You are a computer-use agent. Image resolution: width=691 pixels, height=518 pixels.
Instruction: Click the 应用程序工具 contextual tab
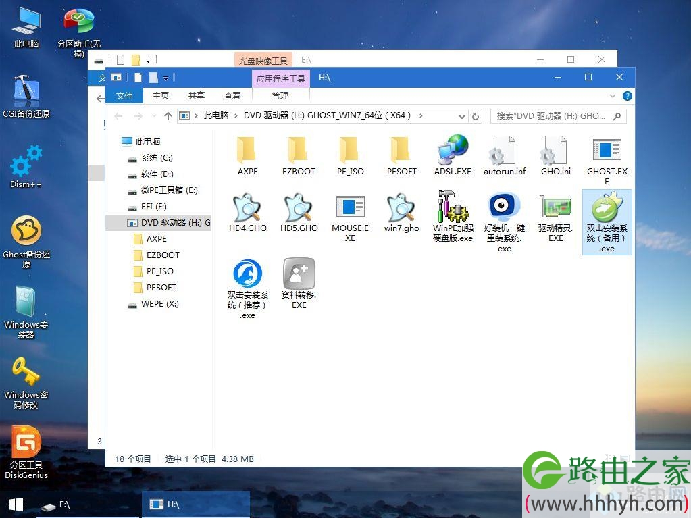[281, 78]
